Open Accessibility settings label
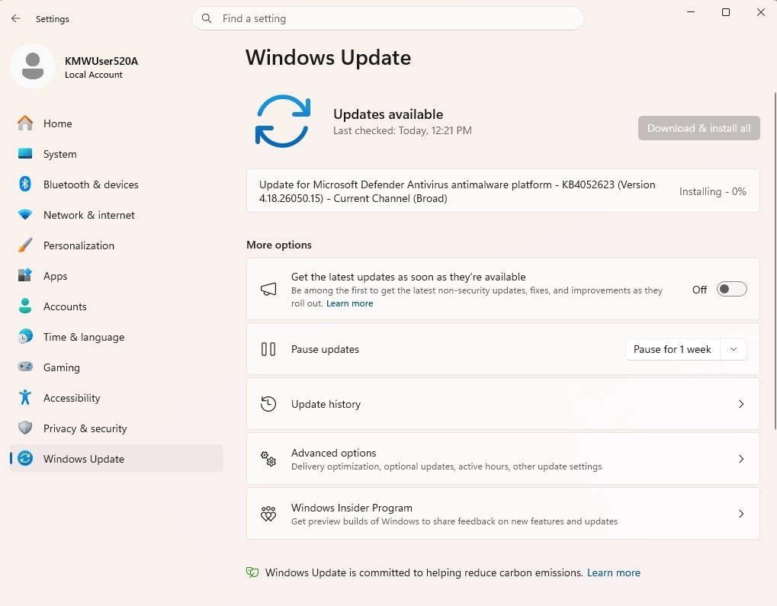The image size is (777, 606). (72, 398)
